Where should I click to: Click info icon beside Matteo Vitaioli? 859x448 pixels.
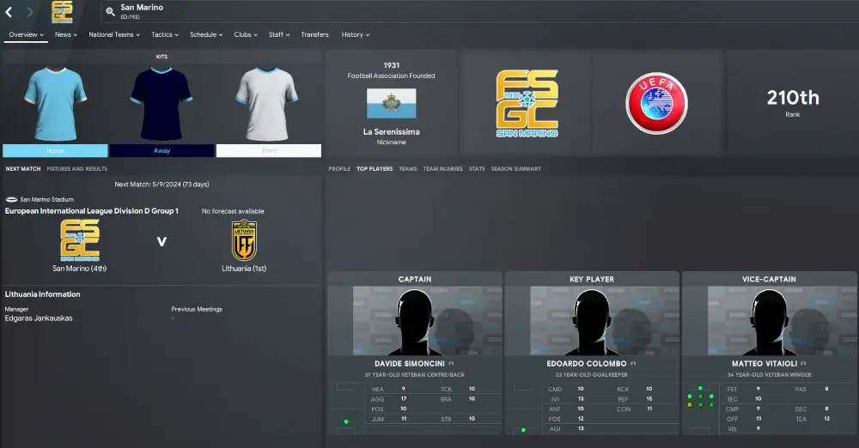803,364
